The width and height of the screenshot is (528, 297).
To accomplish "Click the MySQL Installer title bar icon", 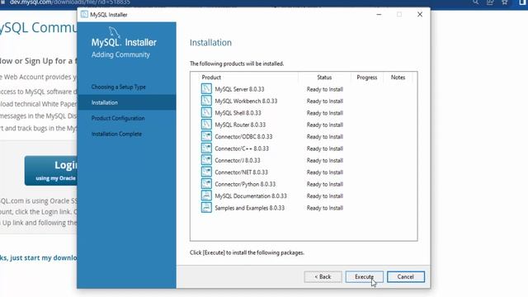I will (84, 15).
